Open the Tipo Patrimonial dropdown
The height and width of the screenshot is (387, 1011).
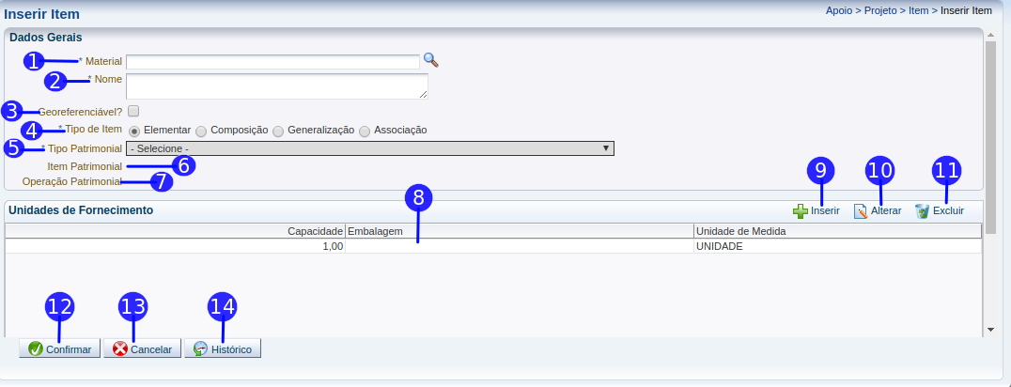370,148
